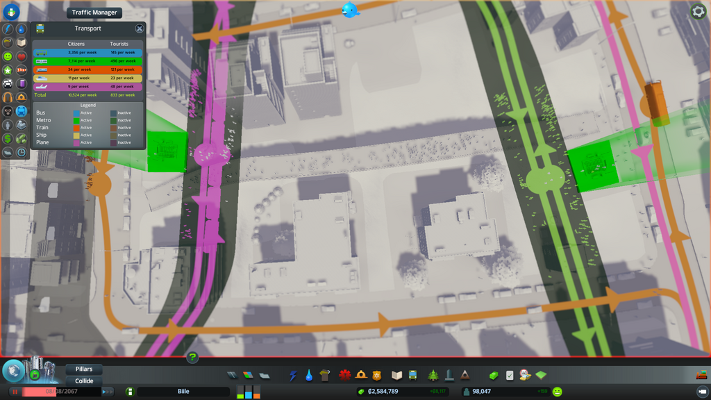Image resolution: width=711 pixels, height=400 pixels.
Task: Click the Train Active color swatch
Action: point(76,128)
